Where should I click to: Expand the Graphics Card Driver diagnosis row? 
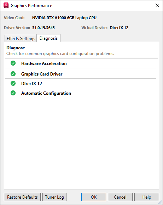click(81, 74)
